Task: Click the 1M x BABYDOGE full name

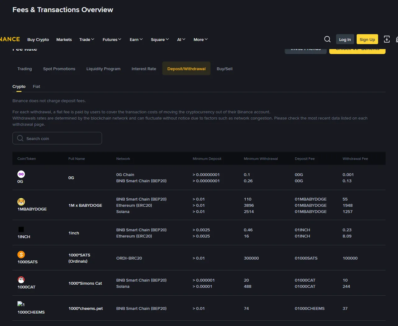Action: click(x=85, y=205)
